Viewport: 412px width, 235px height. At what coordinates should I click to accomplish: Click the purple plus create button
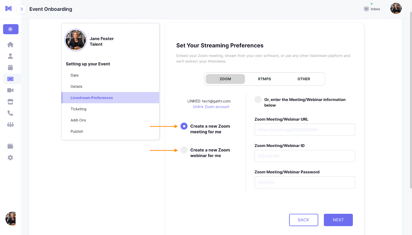11,29
